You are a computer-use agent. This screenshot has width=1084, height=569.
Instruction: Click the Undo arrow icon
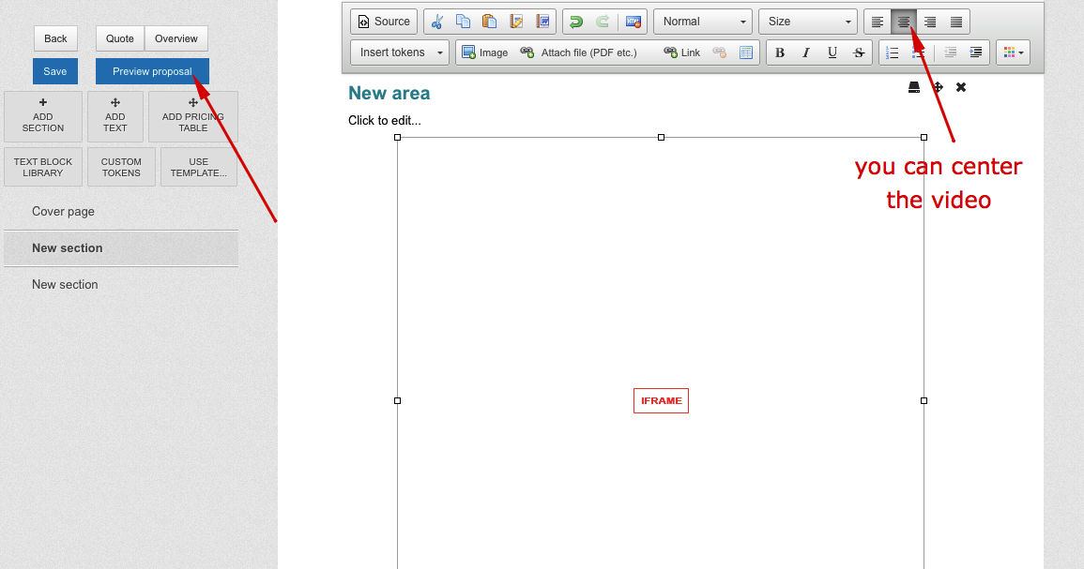[576, 22]
